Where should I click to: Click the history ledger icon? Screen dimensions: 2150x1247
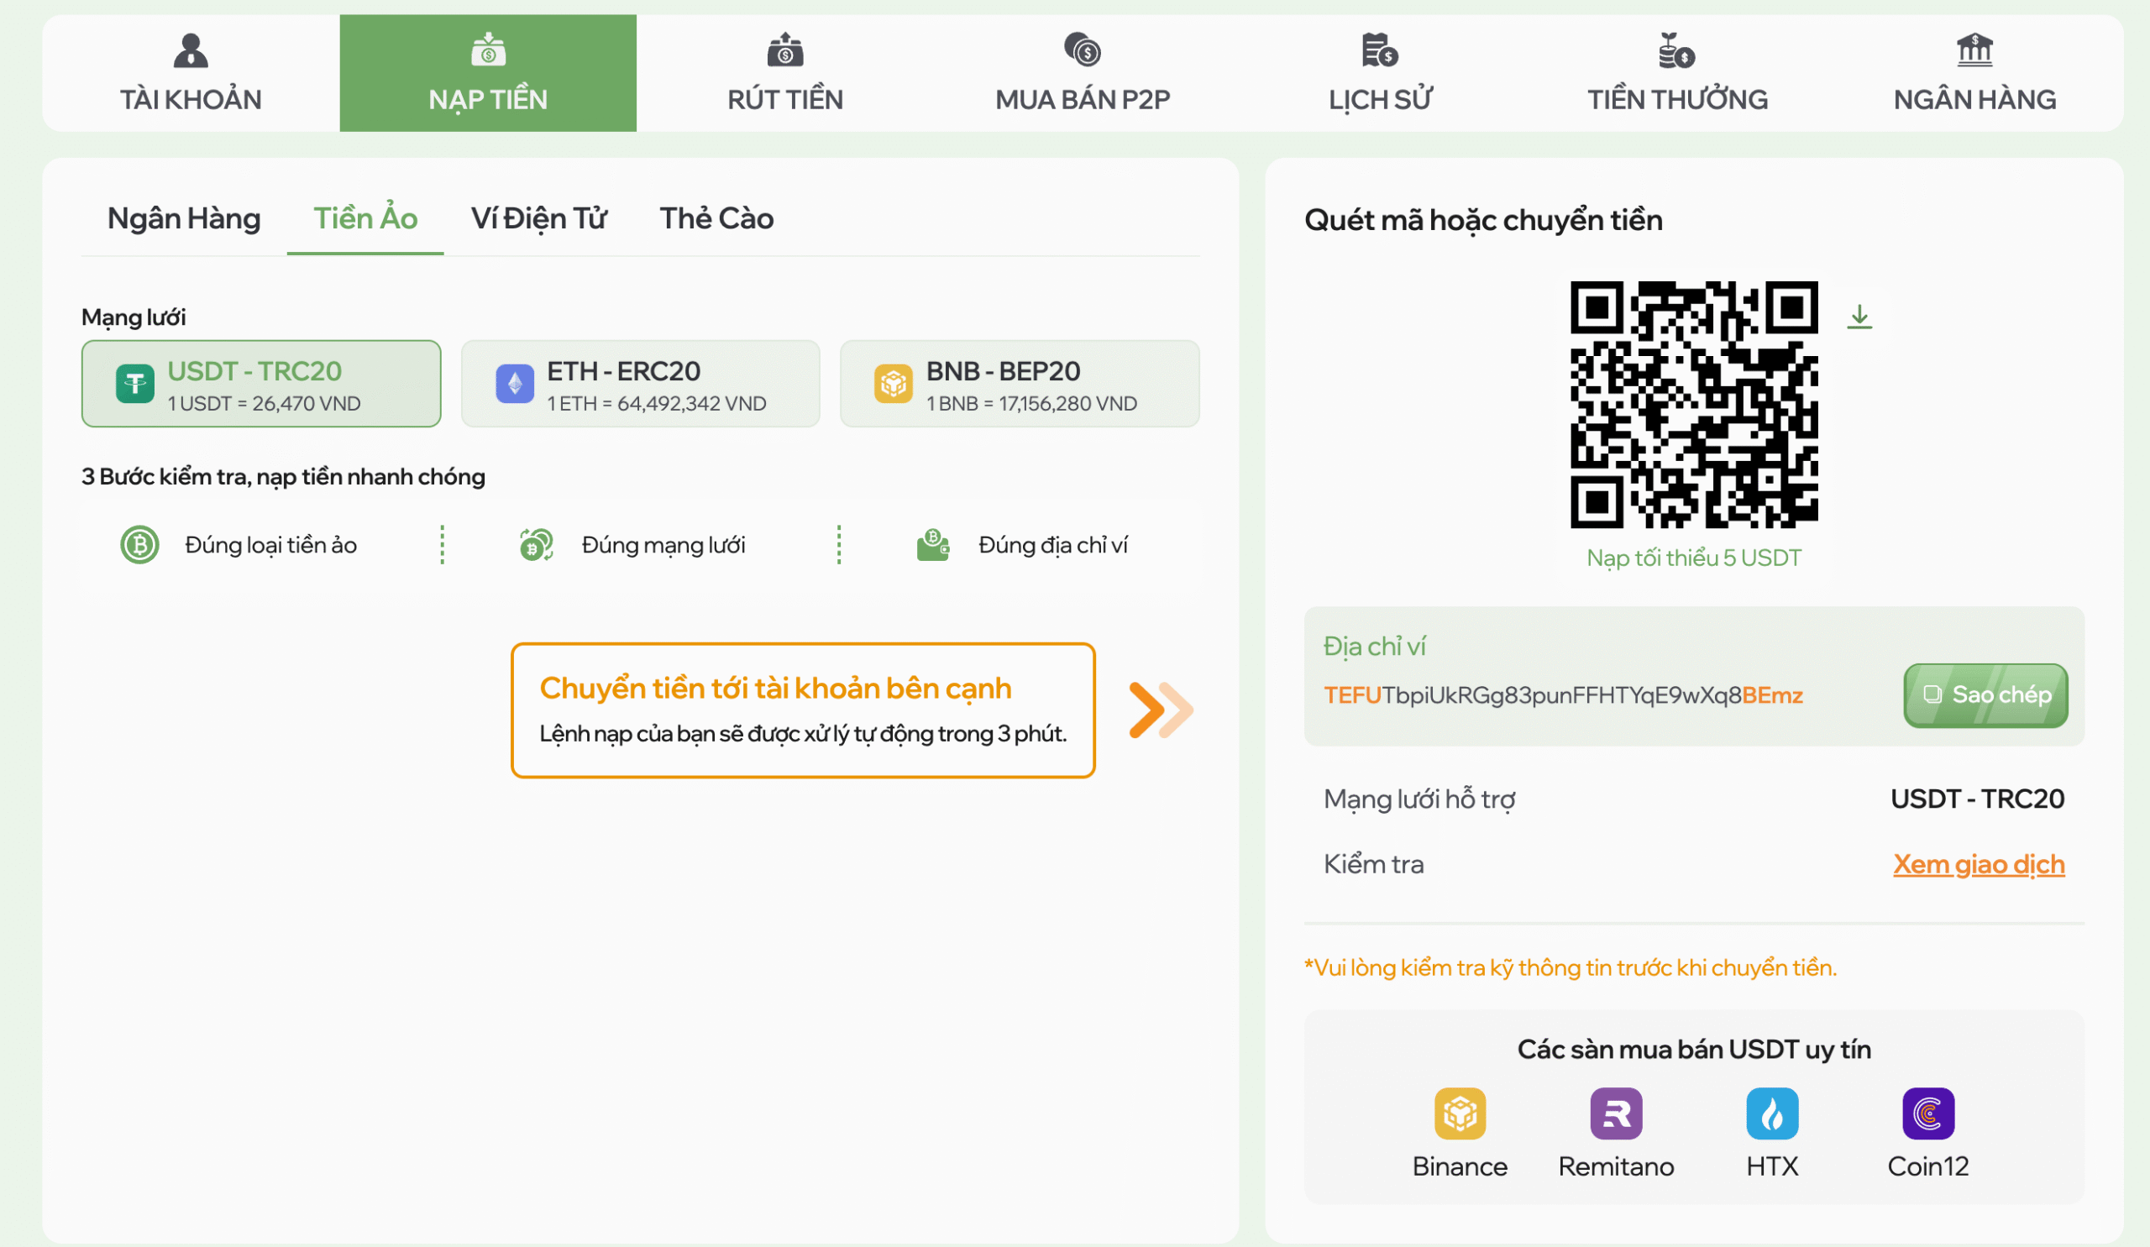click(x=1380, y=50)
